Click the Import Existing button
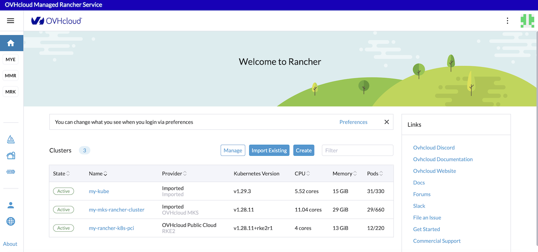Image resolution: width=538 pixels, height=252 pixels. (269, 150)
